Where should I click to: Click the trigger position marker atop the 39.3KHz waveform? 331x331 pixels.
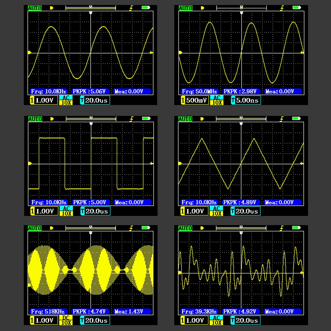(x=241, y=233)
